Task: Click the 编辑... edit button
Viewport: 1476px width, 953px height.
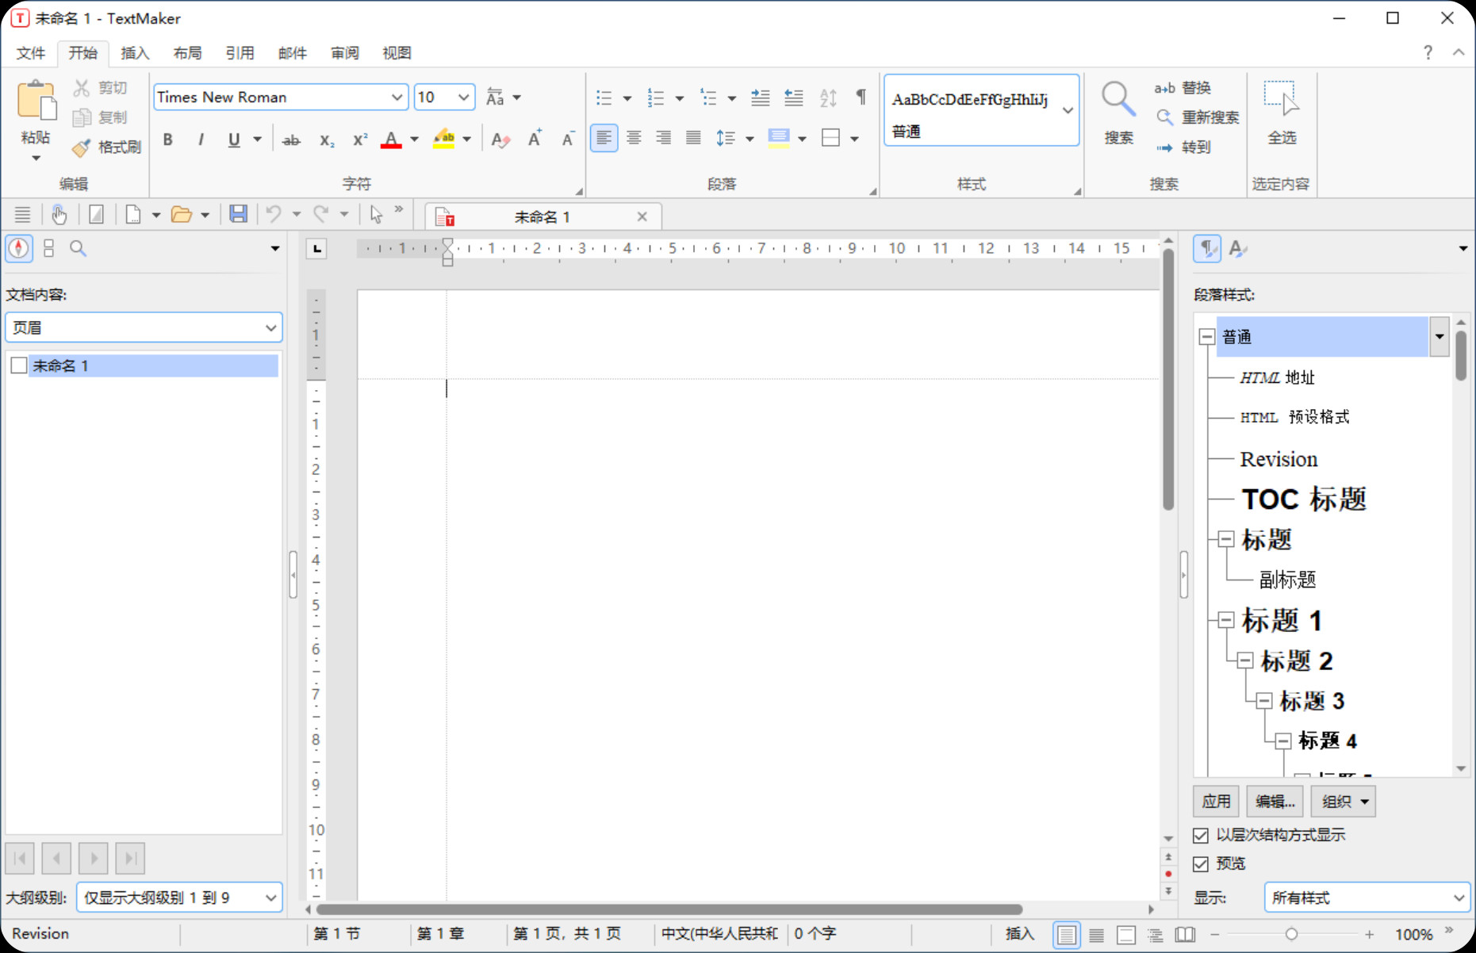Action: click(1275, 802)
